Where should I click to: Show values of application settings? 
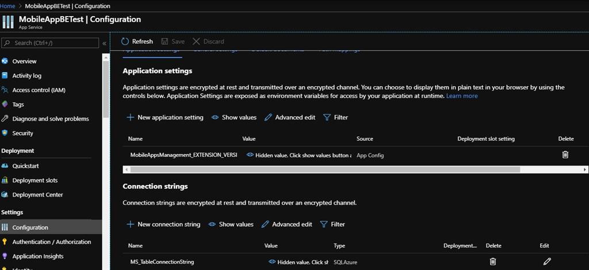[x=234, y=117]
